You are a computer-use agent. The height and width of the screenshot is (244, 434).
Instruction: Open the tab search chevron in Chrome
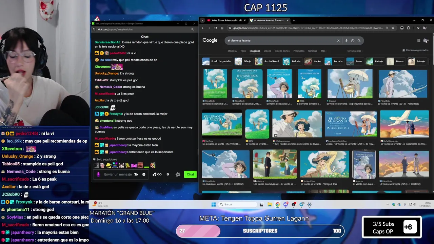(203, 20)
